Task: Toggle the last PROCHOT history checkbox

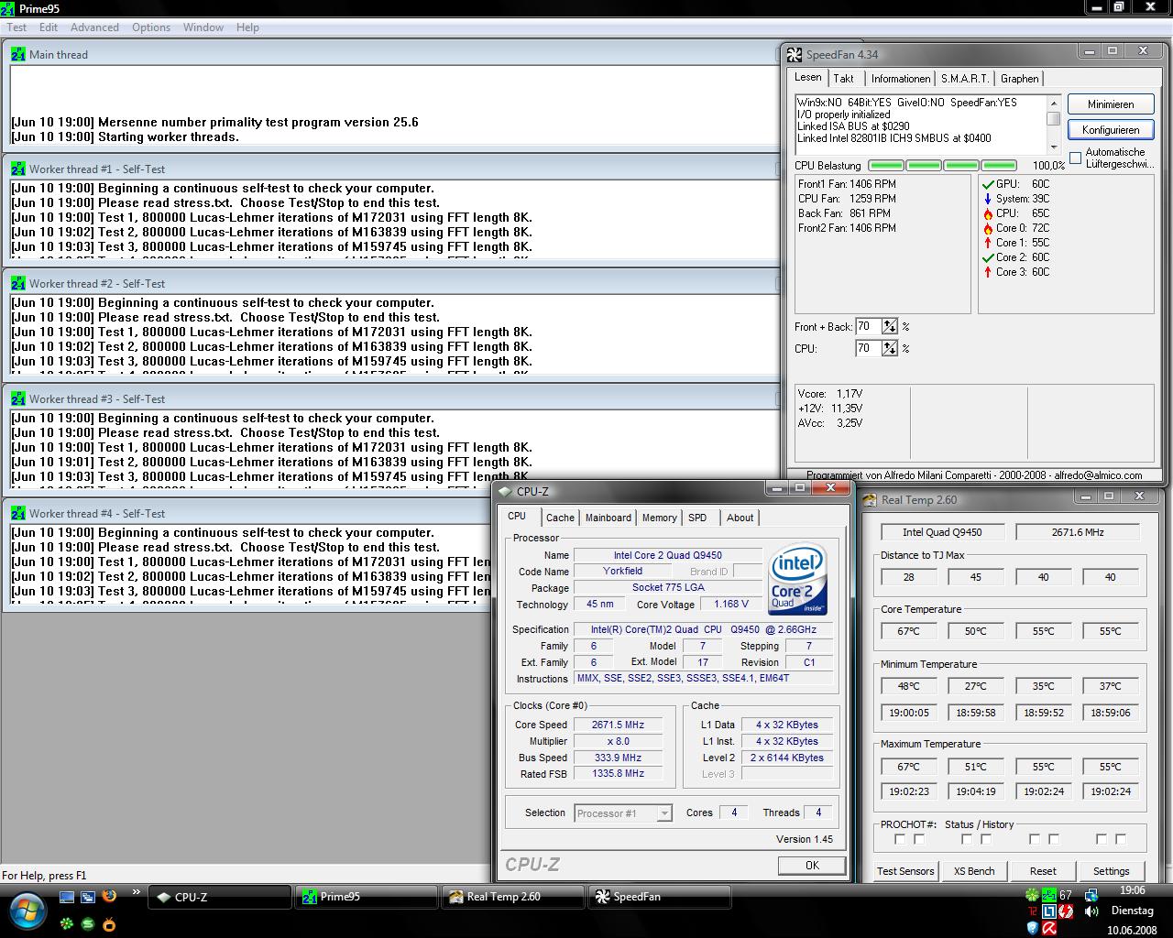Action: click(x=1121, y=839)
